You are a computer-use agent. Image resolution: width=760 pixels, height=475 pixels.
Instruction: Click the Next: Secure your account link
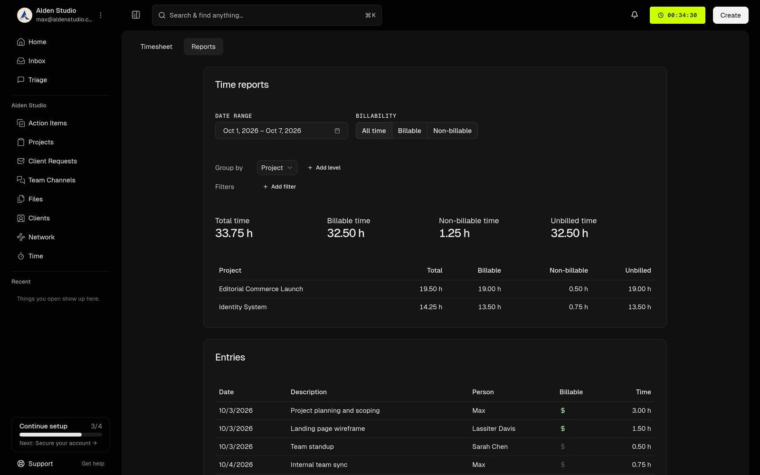pos(58,443)
